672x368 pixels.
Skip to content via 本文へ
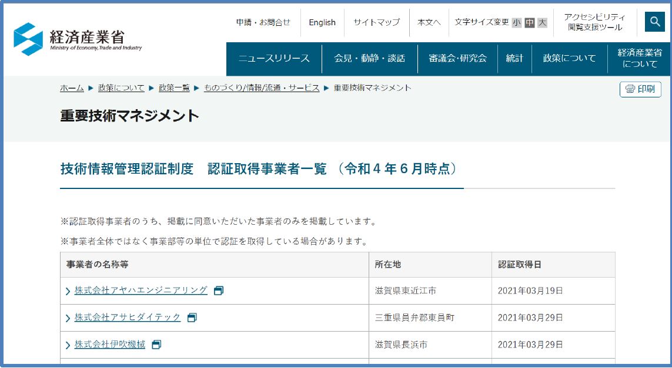(x=429, y=22)
